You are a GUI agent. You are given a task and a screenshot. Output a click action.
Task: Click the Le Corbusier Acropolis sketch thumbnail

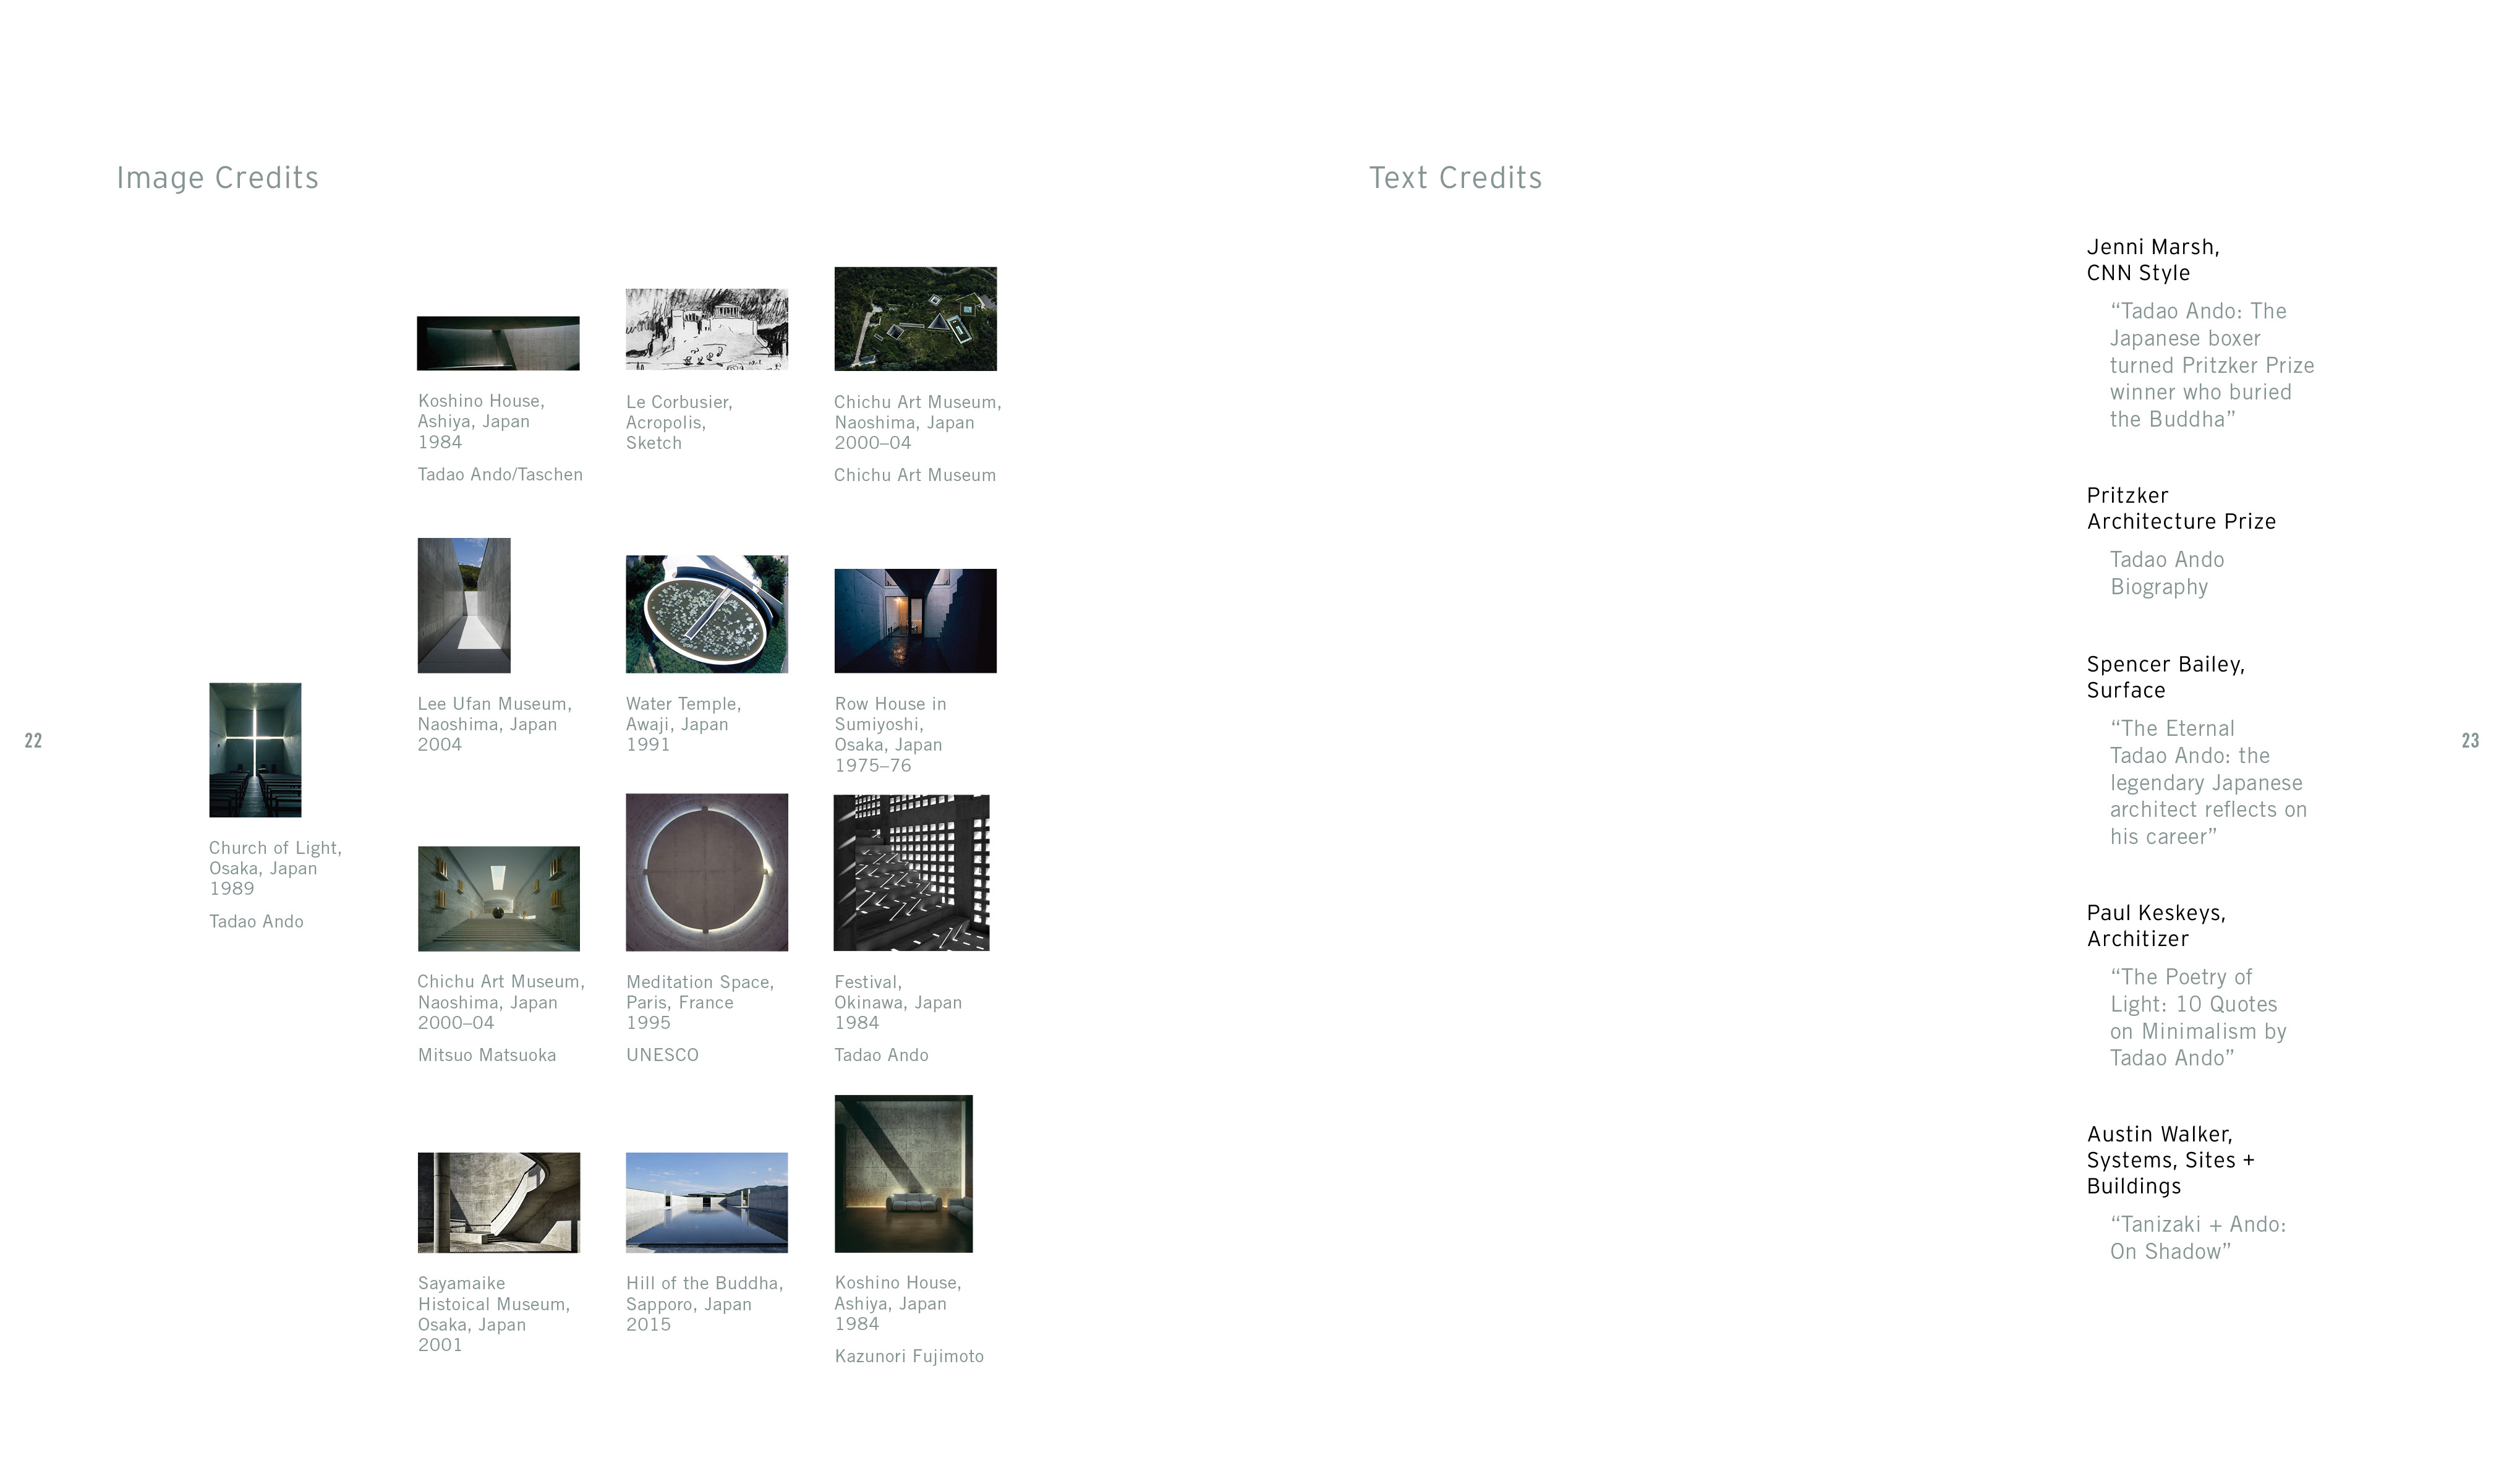tap(707, 329)
